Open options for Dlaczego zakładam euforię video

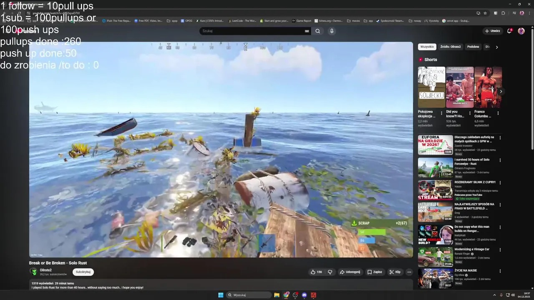pos(500,137)
